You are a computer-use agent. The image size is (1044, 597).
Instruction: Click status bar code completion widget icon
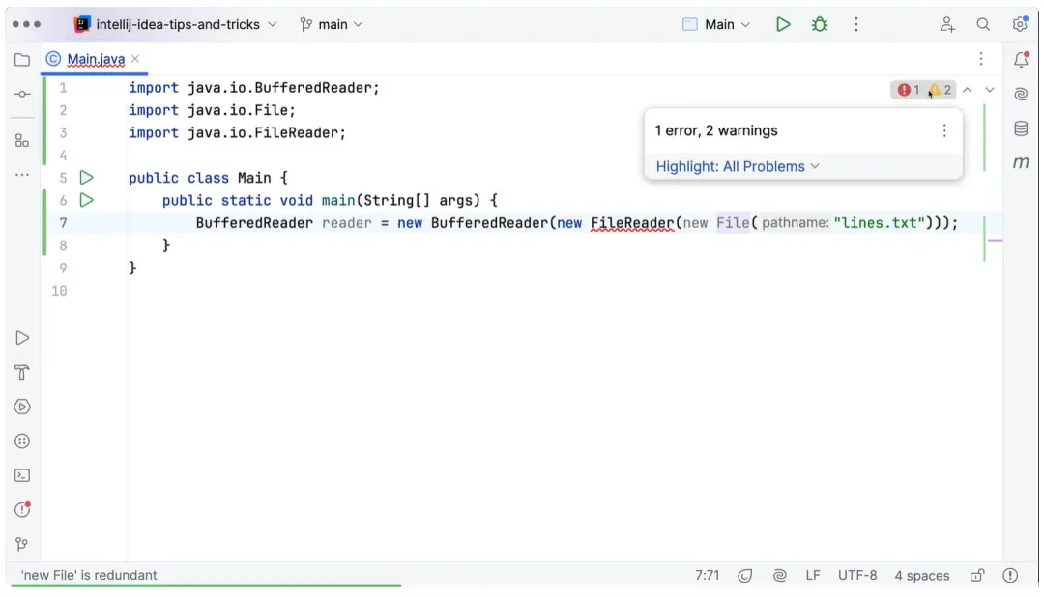[x=745, y=576]
